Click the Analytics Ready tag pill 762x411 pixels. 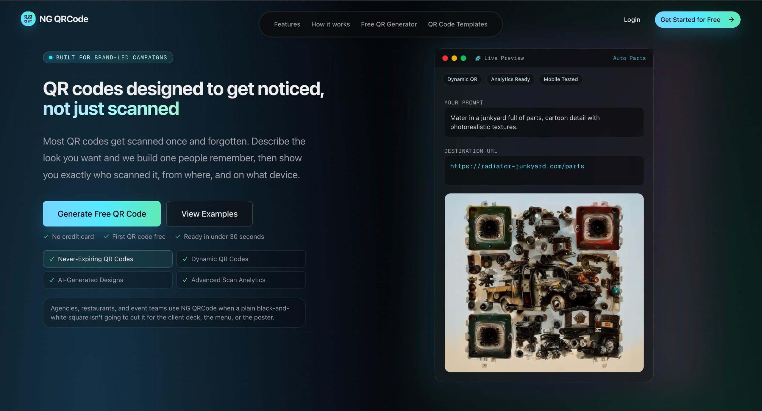tap(510, 79)
